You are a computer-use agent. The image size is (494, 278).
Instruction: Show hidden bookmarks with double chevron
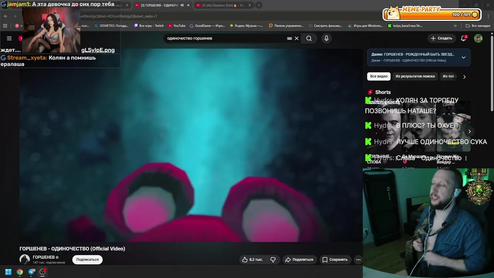click(455, 26)
